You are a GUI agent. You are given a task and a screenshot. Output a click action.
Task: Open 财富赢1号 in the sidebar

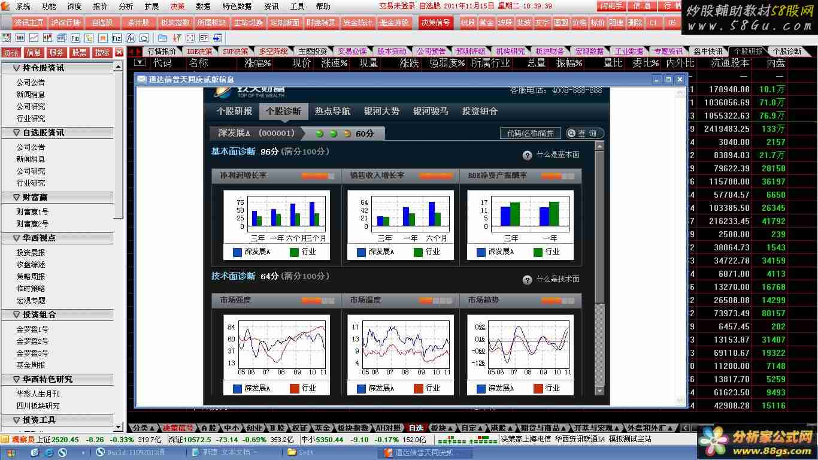[32, 212]
